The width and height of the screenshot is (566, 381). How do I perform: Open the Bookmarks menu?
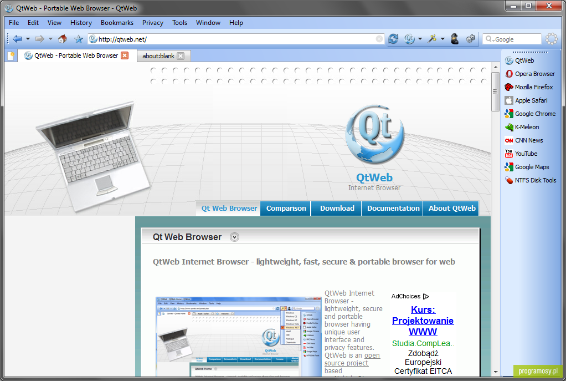pos(117,23)
